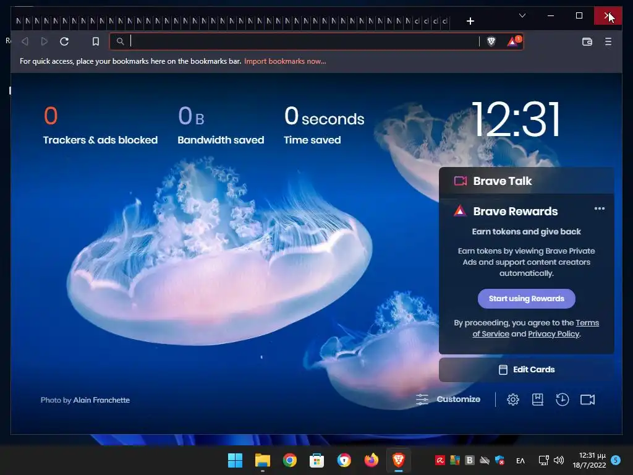Open the red Avira tray icon
The image size is (633, 475).
coord(440,460)
